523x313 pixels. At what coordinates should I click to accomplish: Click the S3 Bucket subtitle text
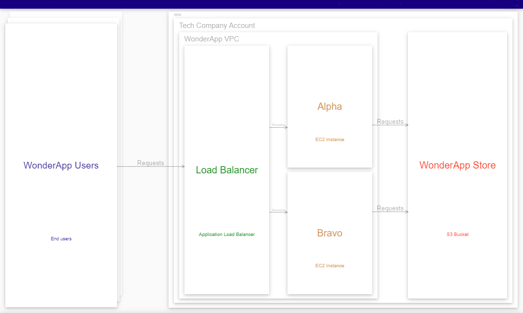tap(457, 235)
